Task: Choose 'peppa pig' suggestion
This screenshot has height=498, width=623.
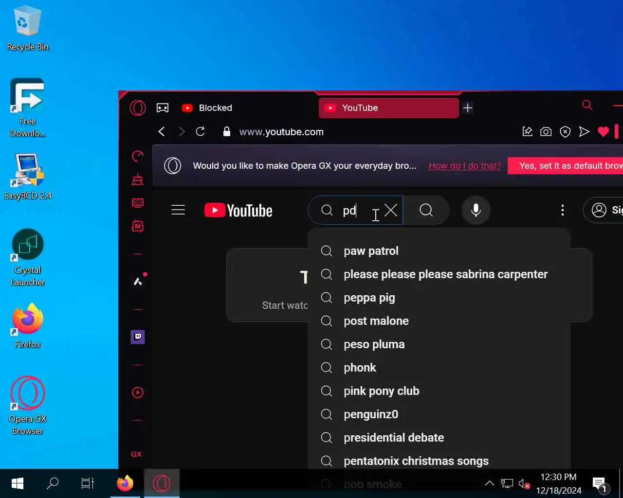Action: (x=439, y=298)
